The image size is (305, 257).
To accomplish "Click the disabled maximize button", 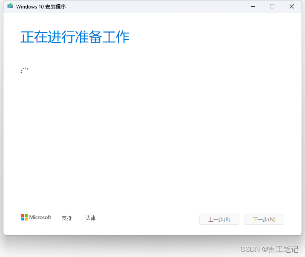I will click(x=272, y=7).
